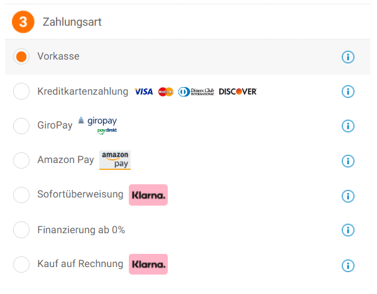Open Amazon Pay info icon

(x=348, y=160)
